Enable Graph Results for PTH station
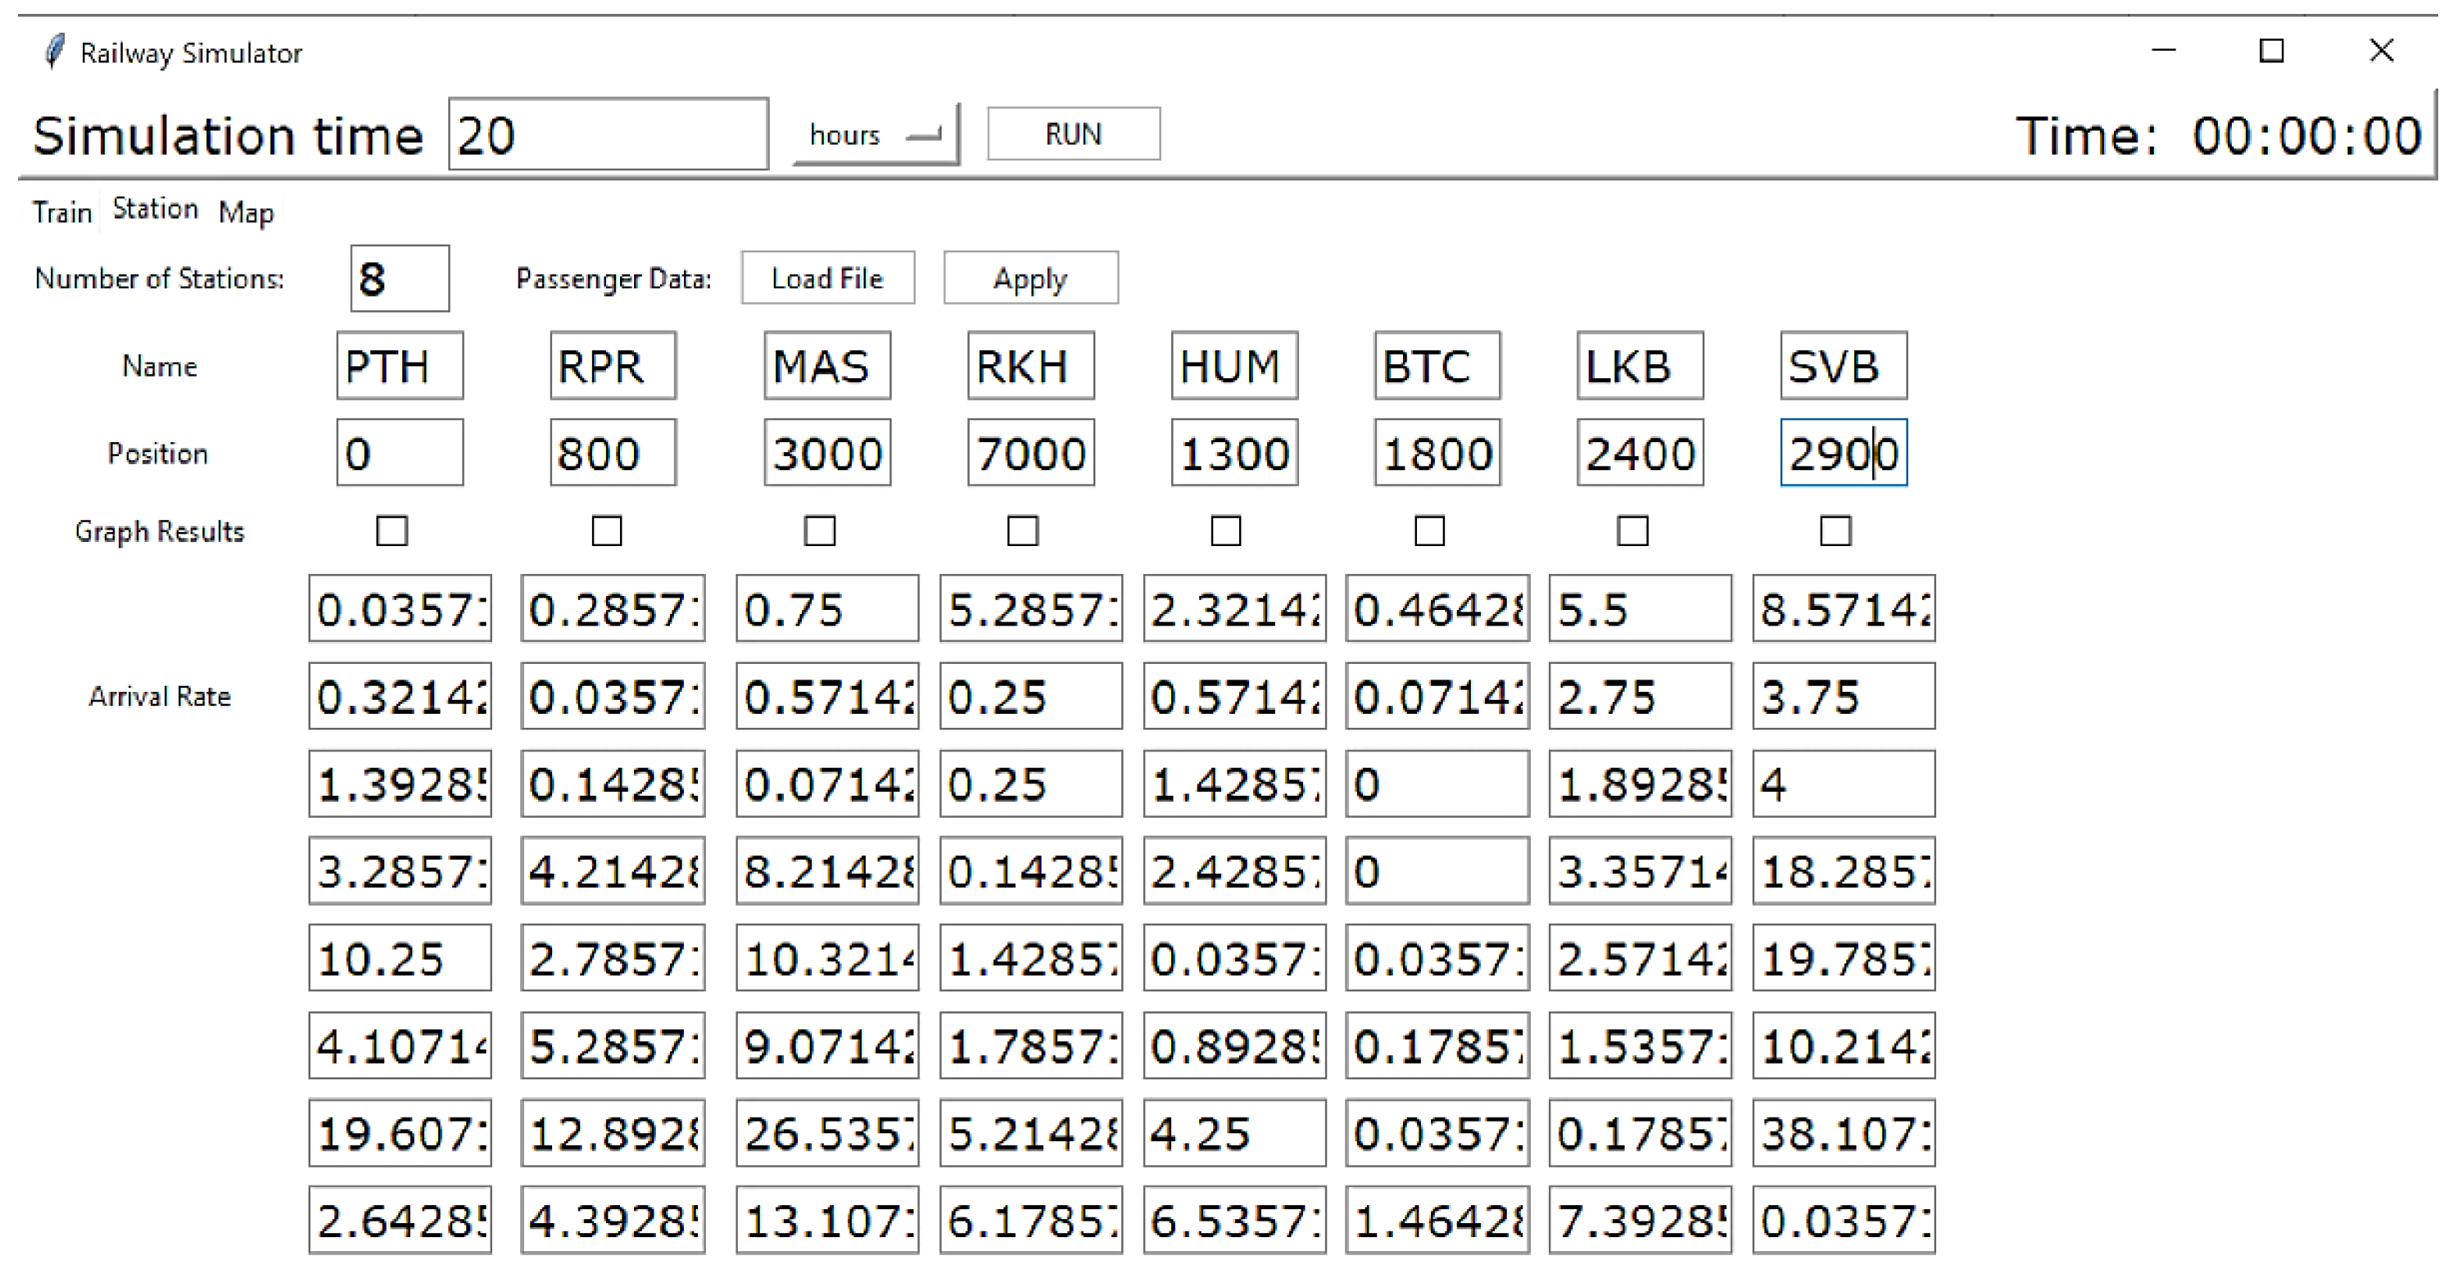Image resolution: width=2453 pixels, height=1269 pixels. pos(391,531)
